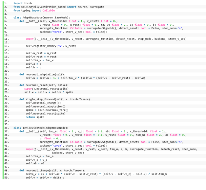Click the 'neuronal_reset' method definition on line 24

pyautogui.click(x=41, y=85)
